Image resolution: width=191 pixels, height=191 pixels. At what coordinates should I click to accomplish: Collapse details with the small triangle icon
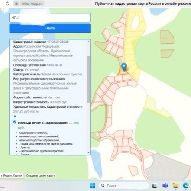[15, 116]
